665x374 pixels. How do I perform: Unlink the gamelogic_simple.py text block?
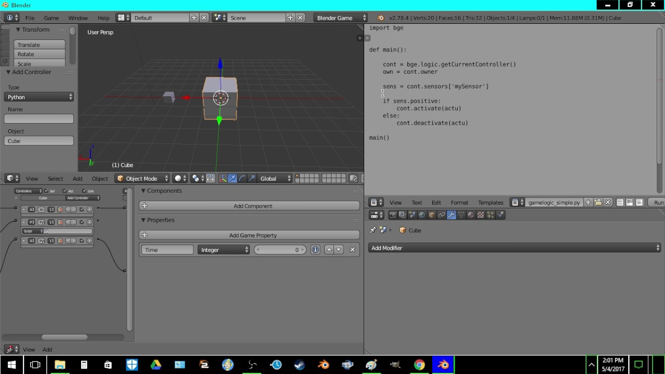[x=608, y=203]
